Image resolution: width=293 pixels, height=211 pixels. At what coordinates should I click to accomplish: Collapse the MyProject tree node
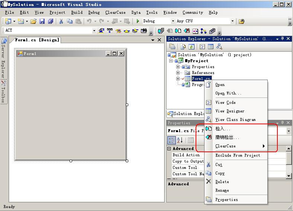171,61
